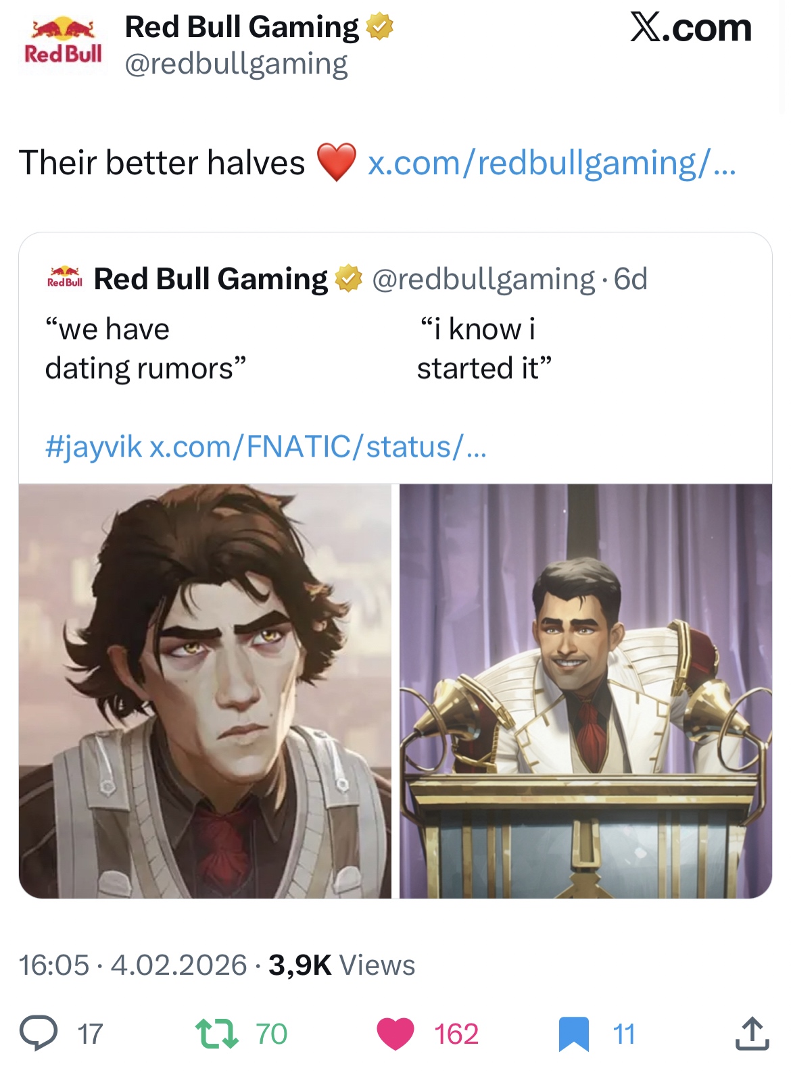Click the 3,9K Views count
The image size is (791, 1083).
click(x=341, y=965)
